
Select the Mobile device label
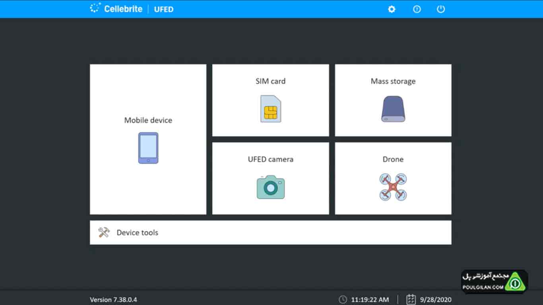point(148,120)
